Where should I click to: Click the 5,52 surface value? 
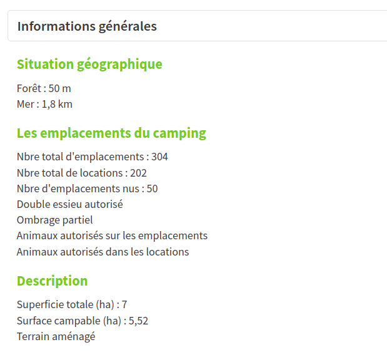[x=138, y=321]
